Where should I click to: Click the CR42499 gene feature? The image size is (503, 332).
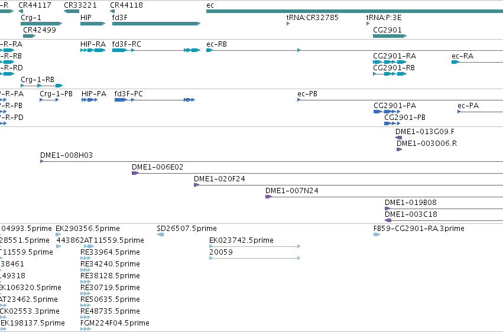tap(29, 36)
